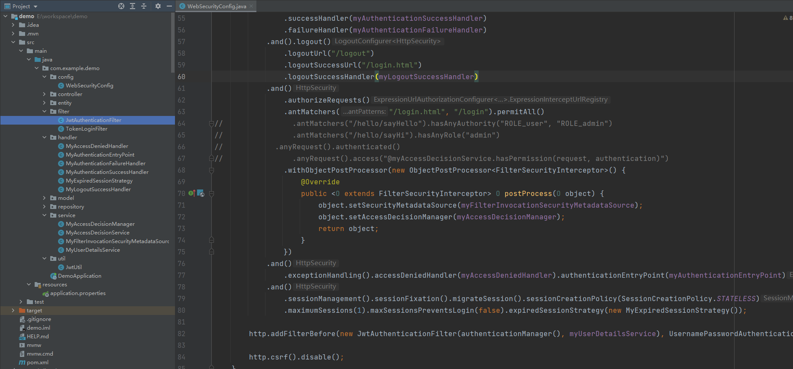Expand the controller package
Screen dimensions: 793x369
click(44, 94)
